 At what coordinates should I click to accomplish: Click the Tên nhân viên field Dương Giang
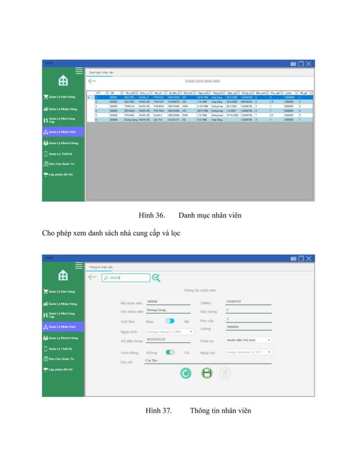point(168,310)
